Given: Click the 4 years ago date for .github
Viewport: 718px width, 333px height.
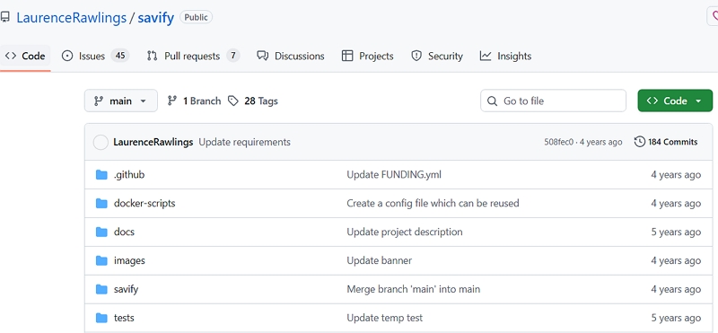Looking at the screenshot, I should [x=676, y=174].
